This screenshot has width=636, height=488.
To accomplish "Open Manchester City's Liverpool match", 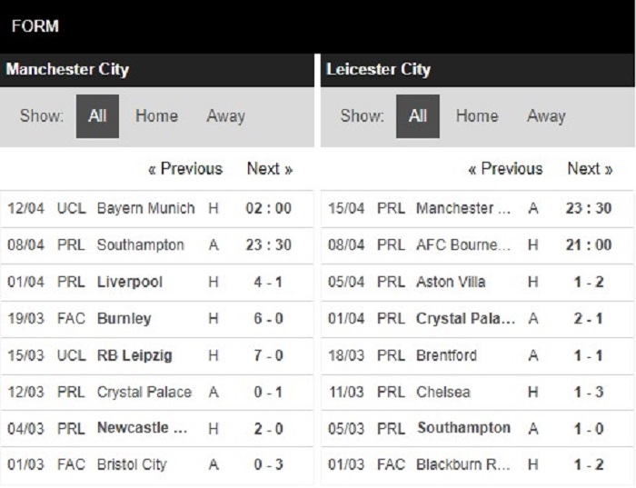I will (130, 282).
